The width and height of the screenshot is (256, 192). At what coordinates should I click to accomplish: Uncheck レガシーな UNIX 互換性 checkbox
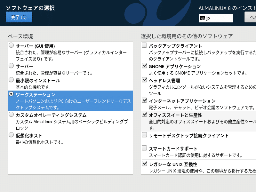point(144,164)
